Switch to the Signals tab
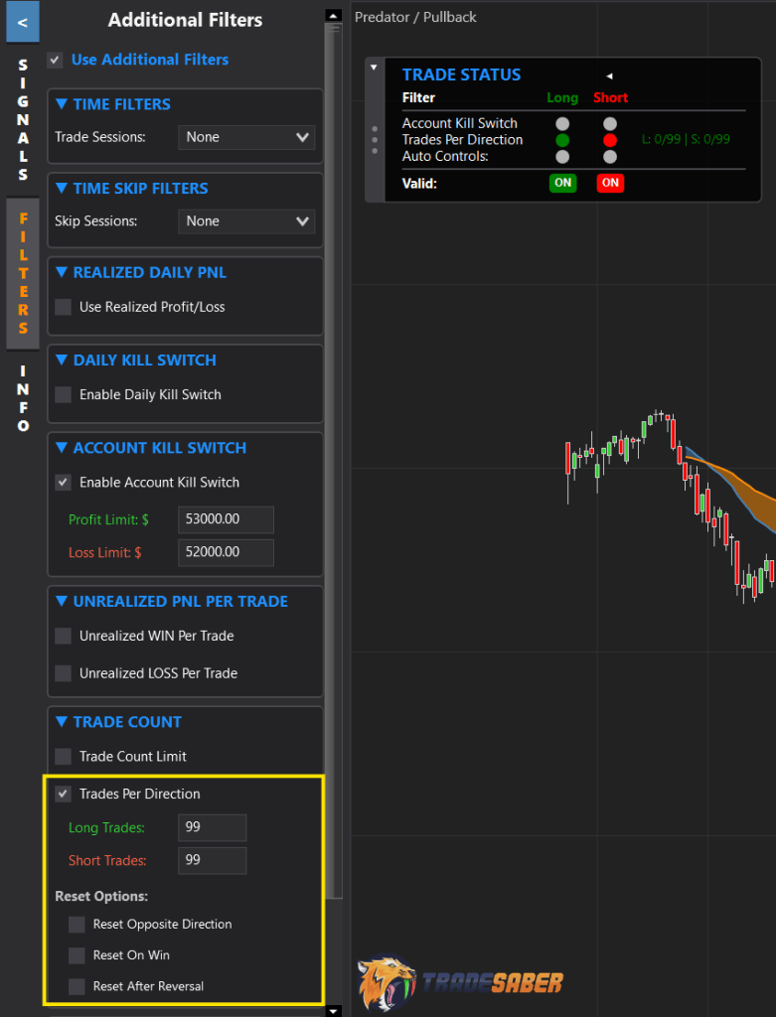 (x=23, y=120)
